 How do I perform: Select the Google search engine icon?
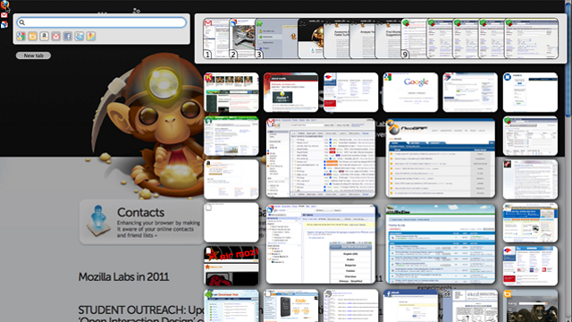pyautogui.click(x=21, y=36)
